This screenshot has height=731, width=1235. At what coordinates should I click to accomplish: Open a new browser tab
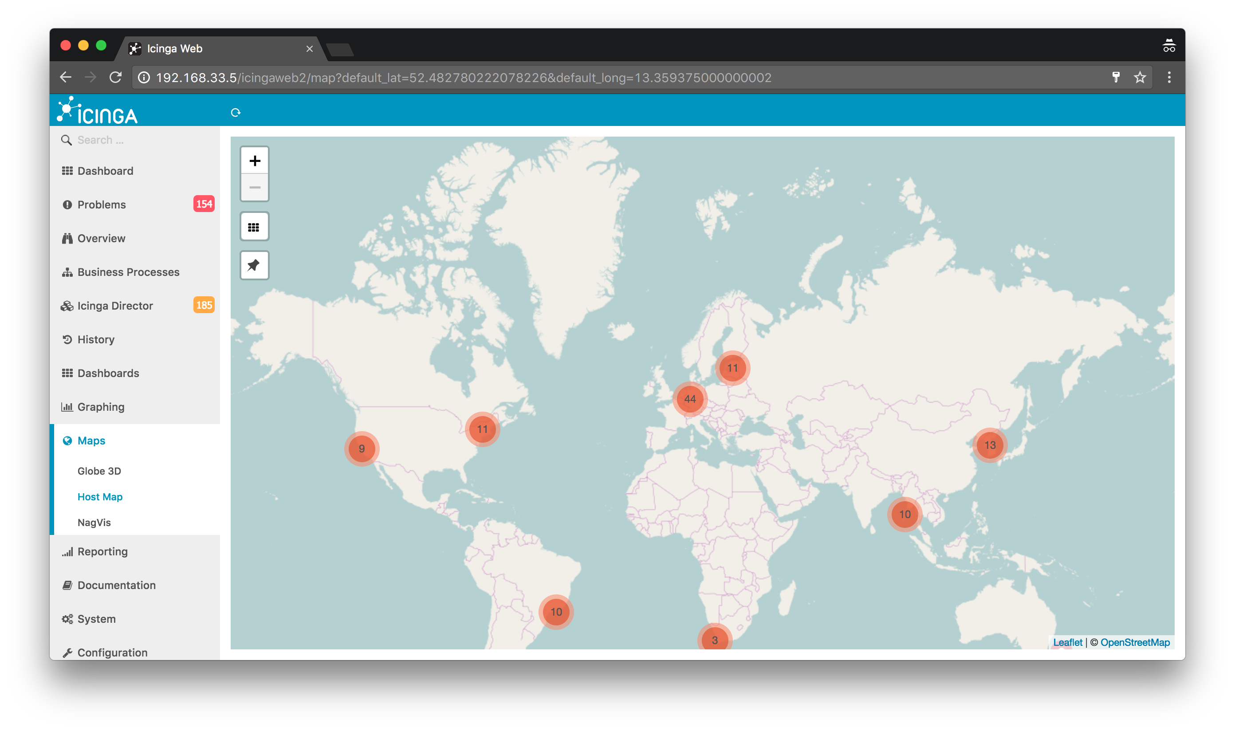click(x=340, y=50)
